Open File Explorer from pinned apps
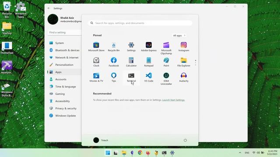 184,62
